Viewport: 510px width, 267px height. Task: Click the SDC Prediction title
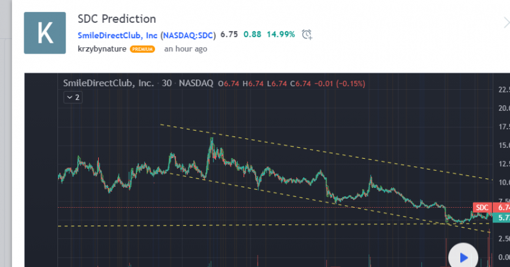(x=117, y=19)
